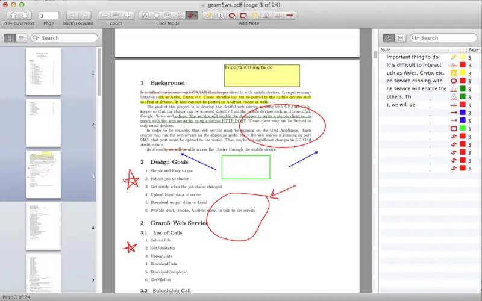The height and width of the screenshot is (301, 482).
Task: Select the magnify tool
Action: coord(168,16)
